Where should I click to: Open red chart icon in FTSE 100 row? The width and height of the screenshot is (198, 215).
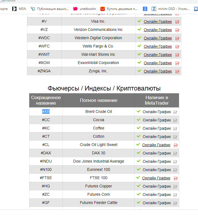pyautogui.click(x=176, y=178)
